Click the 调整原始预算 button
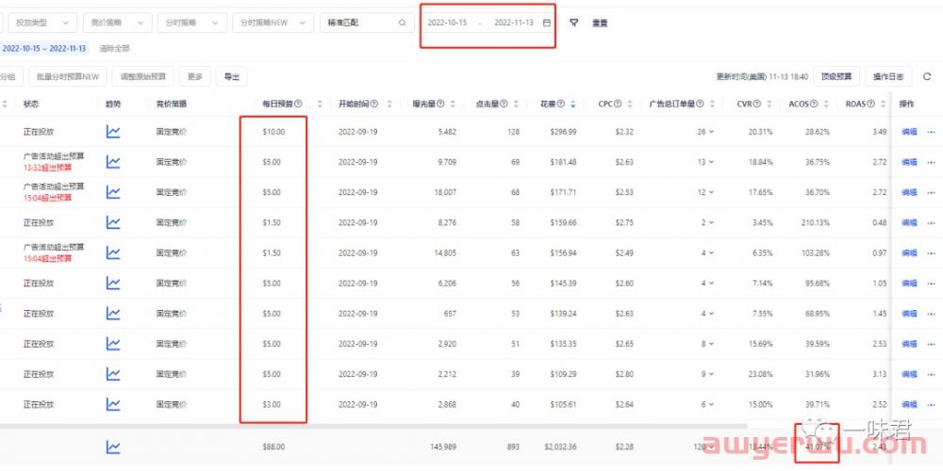The width and height of the screenshot is (943, 471). pos(142,77)
